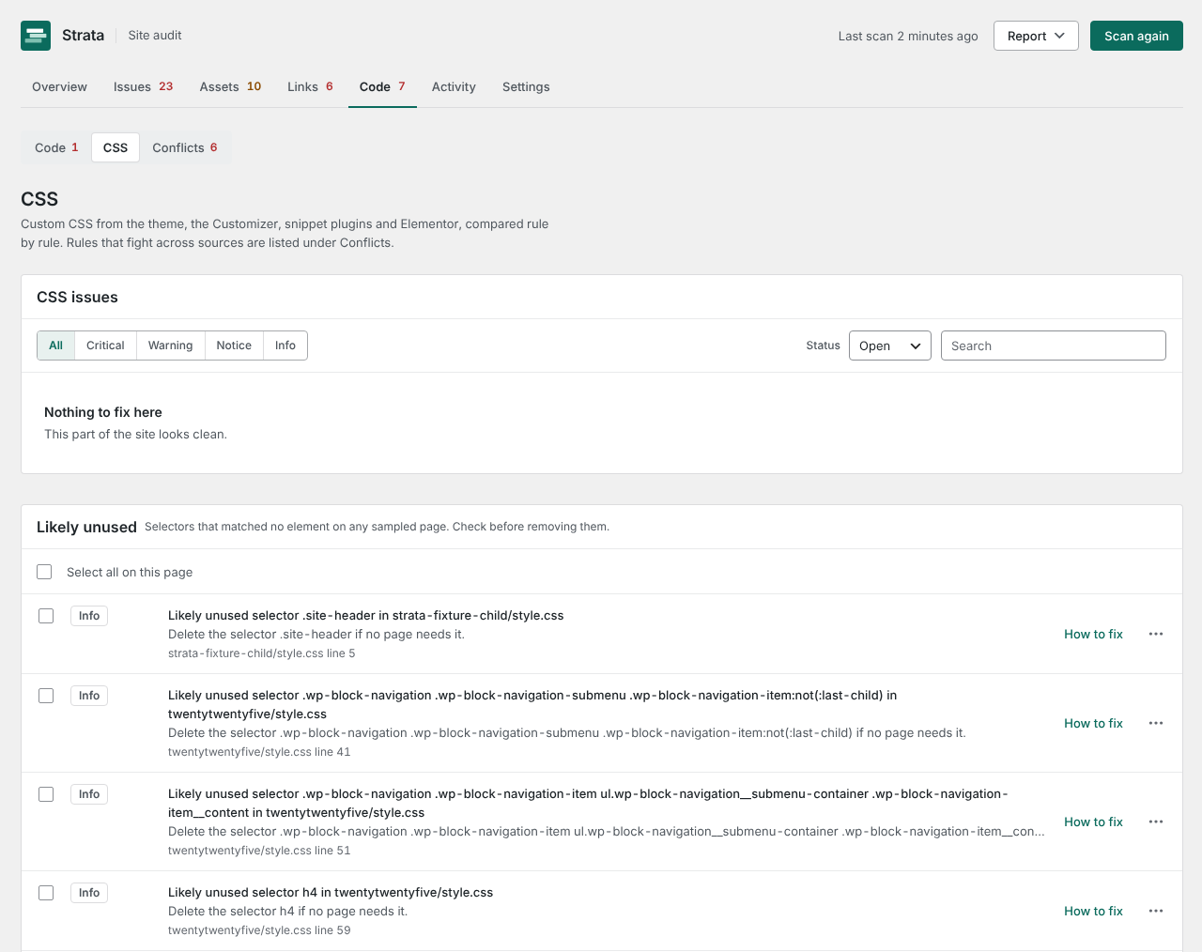Open the Issues tab
This screenshot has width=1202, height=952.
144,86
